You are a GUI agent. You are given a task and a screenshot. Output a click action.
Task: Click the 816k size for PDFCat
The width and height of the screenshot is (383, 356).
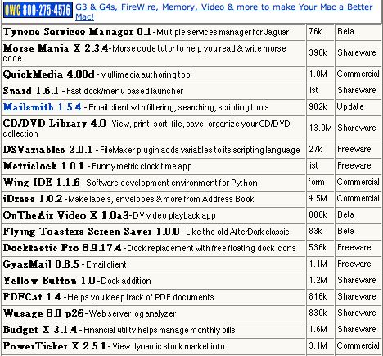(x=318, y=296)
